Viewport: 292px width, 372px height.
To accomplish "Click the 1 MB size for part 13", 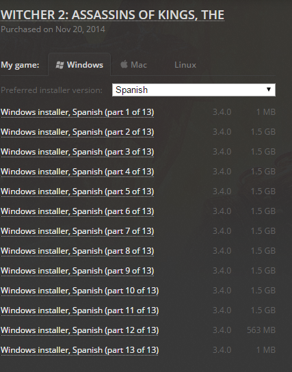I will tap(266, 350).
